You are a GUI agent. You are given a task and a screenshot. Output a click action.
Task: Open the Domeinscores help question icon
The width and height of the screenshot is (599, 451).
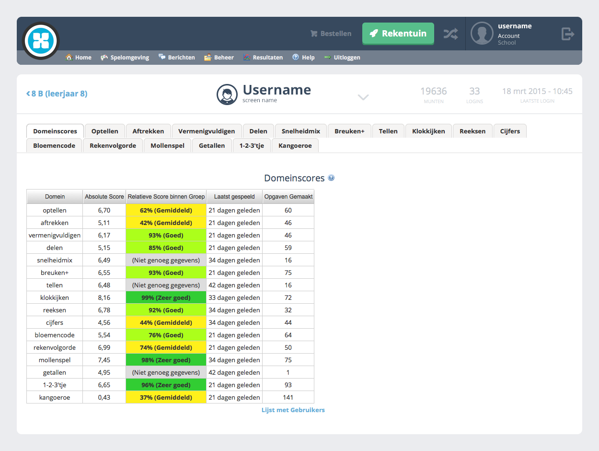[331, 178]
